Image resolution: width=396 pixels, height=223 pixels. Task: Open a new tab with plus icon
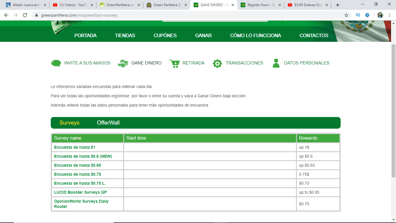[x=338, y=5]
